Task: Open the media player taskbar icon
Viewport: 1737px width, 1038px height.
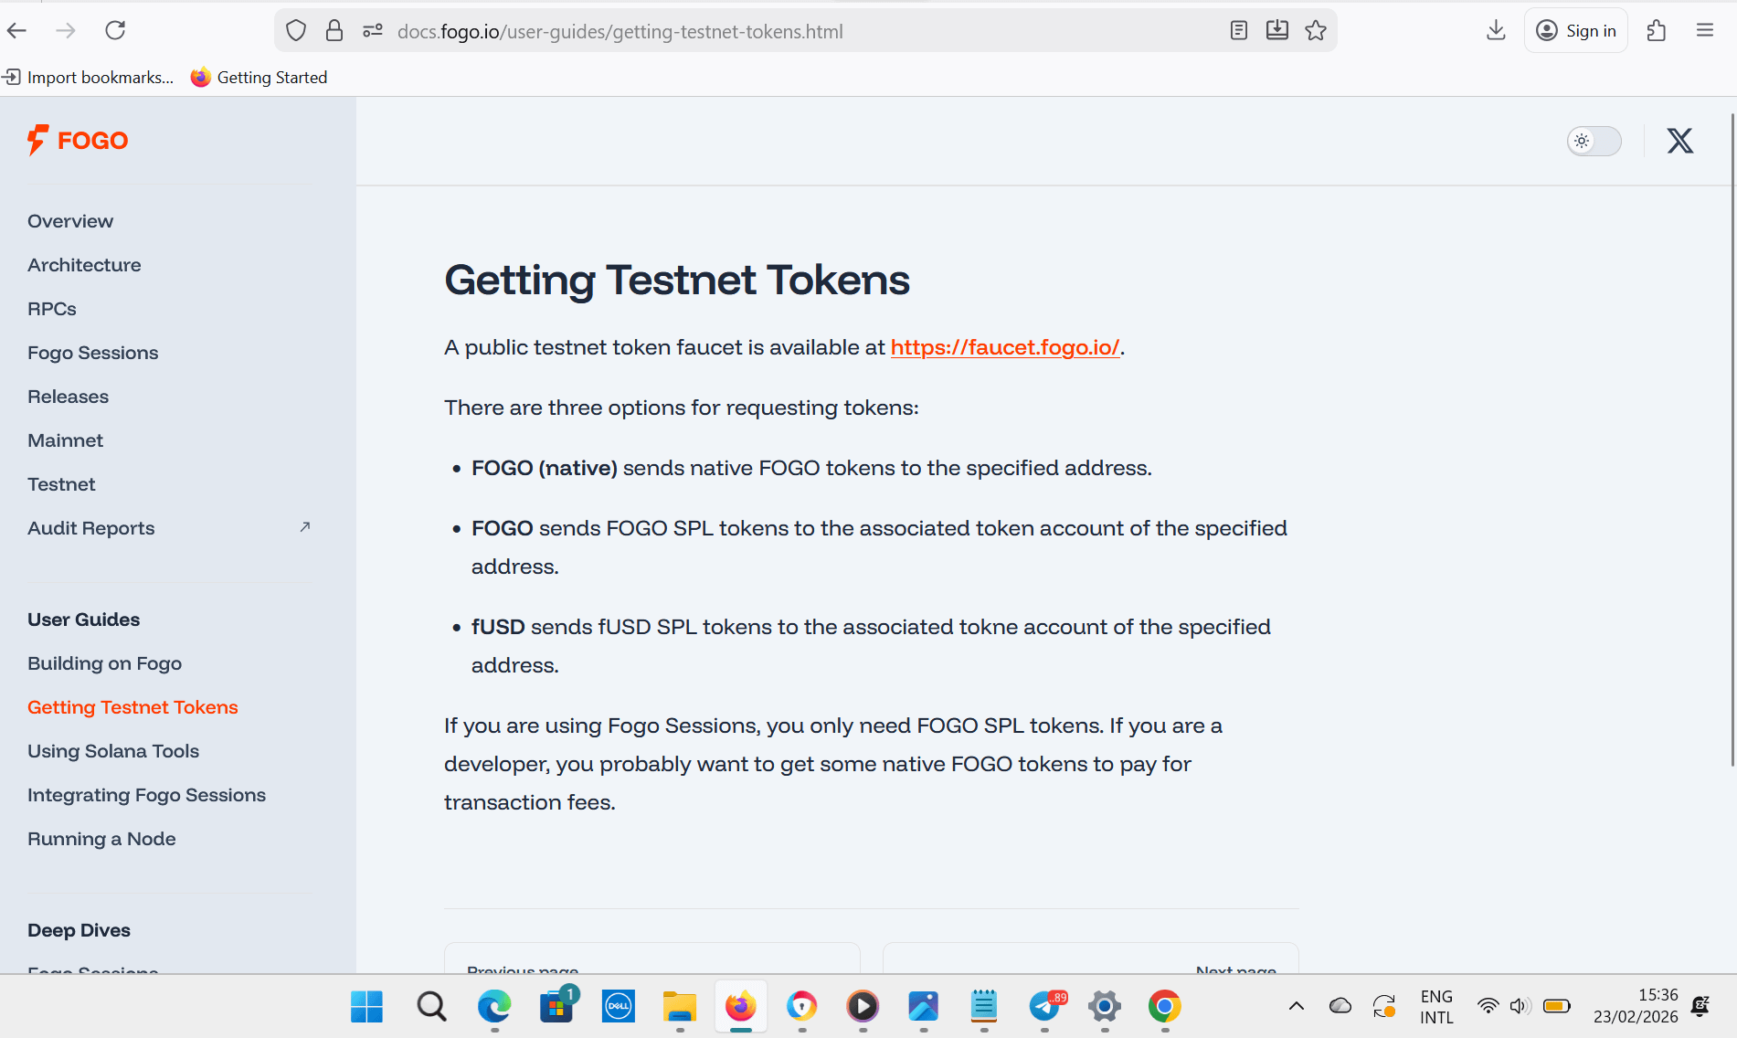Action: point(863,1007)
